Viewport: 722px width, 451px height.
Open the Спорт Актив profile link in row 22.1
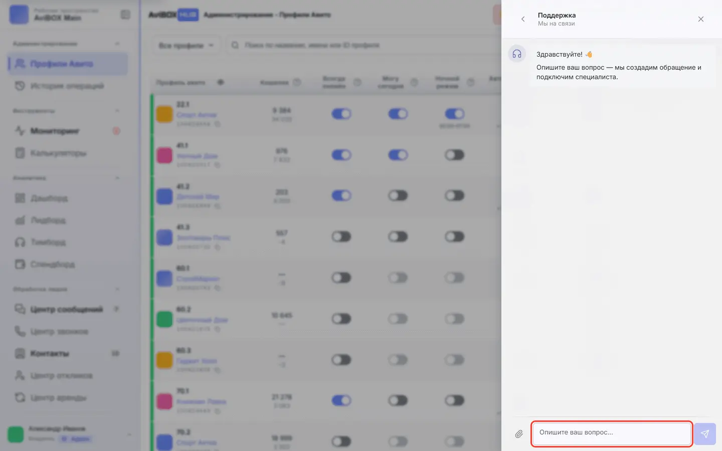coord(197,115)
